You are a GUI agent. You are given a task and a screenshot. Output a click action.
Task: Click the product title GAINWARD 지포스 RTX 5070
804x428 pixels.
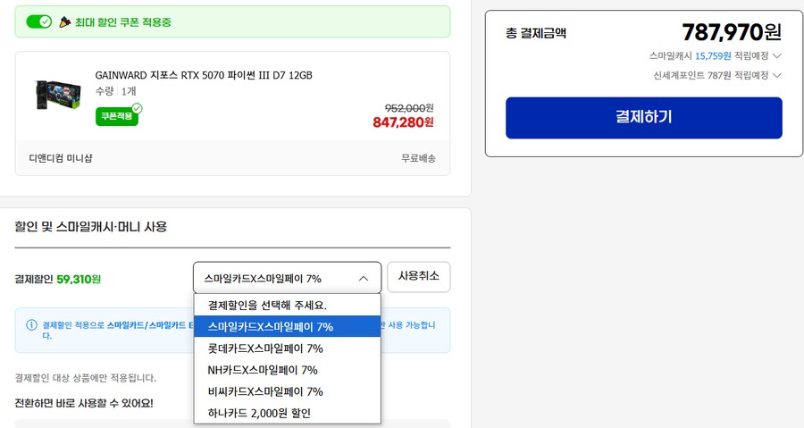[204, 75]
